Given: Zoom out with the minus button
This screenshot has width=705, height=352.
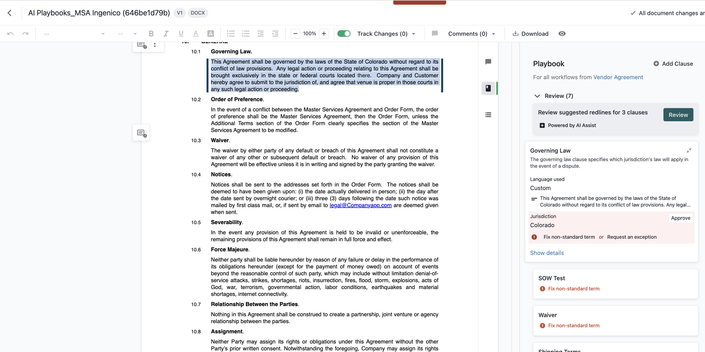Looking at the screenshot, I should (x=295, y=34).
